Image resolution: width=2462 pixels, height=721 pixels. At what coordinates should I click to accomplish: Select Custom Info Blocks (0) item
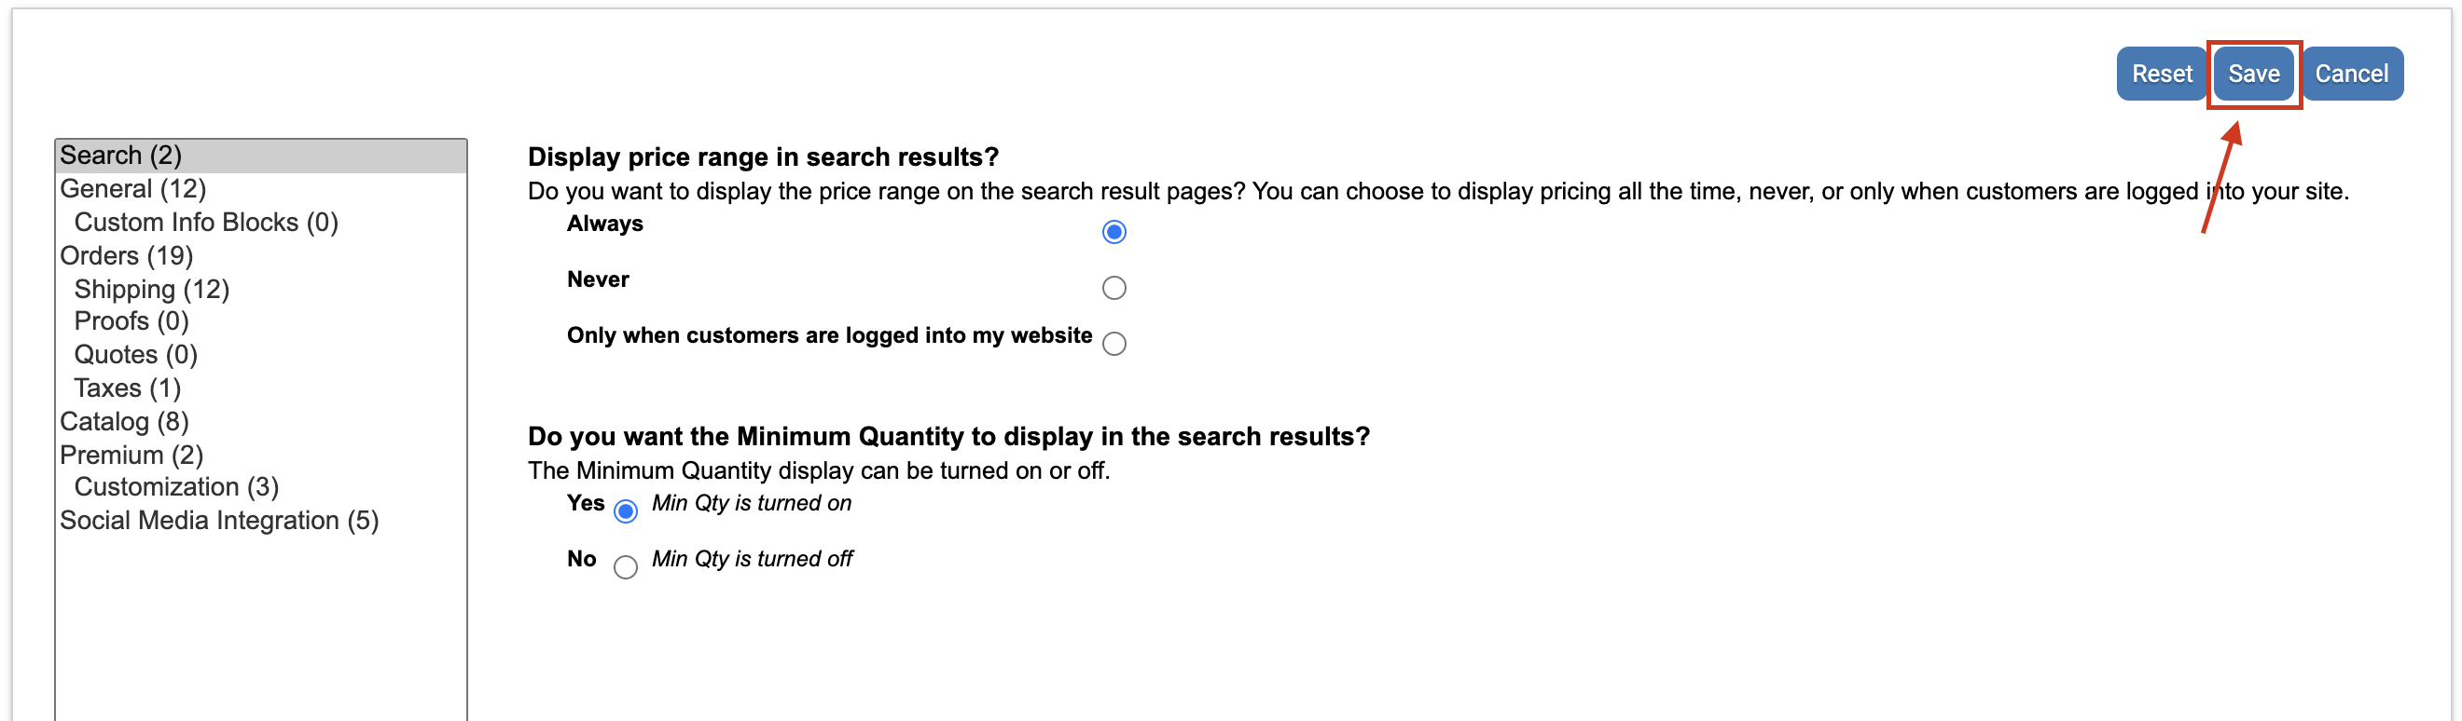205,222
